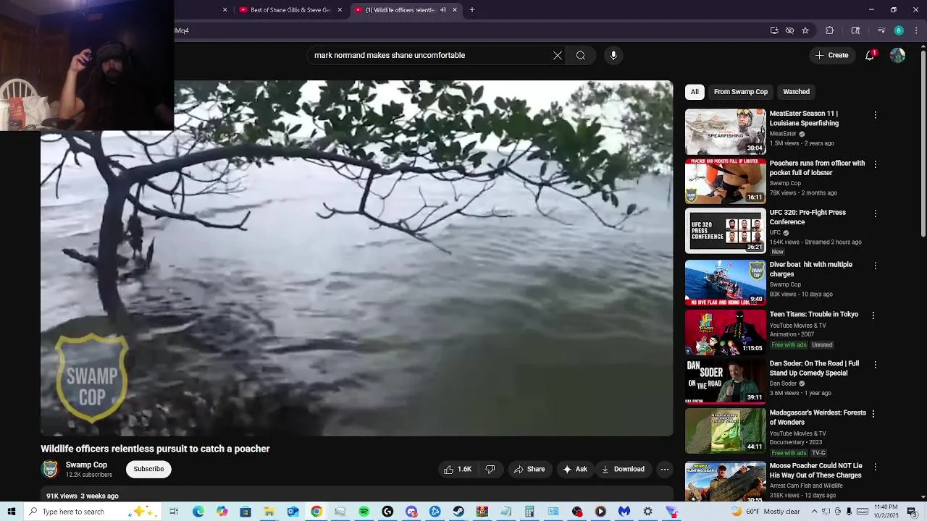Open MeatEater Louisiana Spearfishing thumbnail
Viewport: 927px width, 521px height.
(x=725, y=131)
